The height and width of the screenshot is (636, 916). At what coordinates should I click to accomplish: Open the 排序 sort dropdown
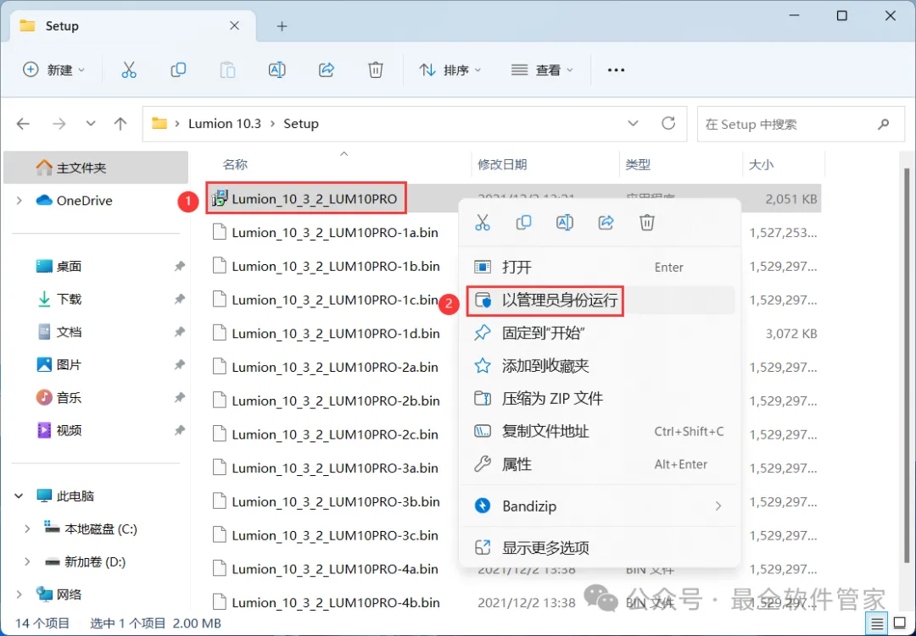click(x=450, y=70)
